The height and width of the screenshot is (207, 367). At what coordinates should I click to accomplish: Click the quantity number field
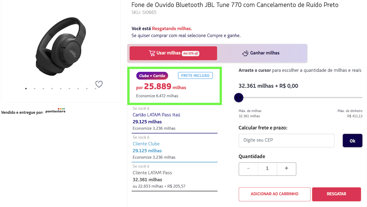click(x=267, y=169)
